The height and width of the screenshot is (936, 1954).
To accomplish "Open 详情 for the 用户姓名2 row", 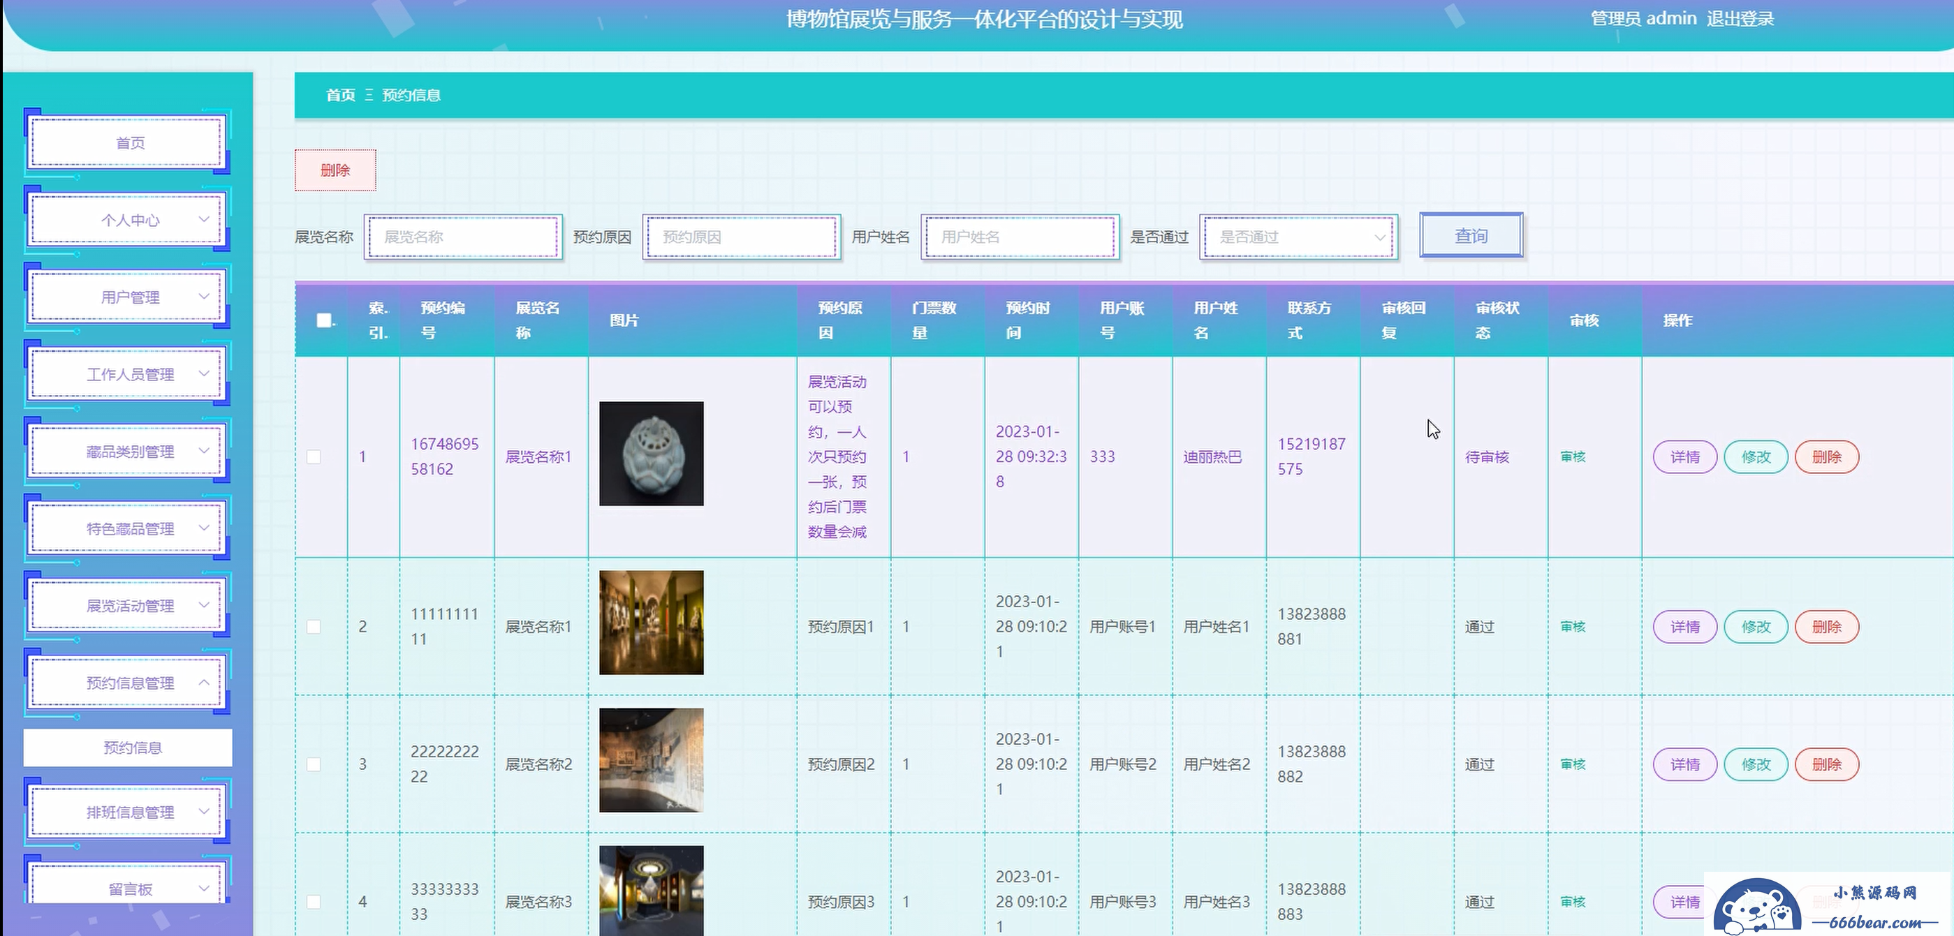I will (1684, 765).
